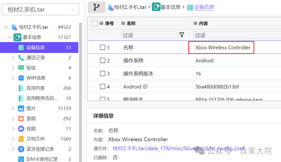The width and height of the screenshot is (281, 162).
Task: Click the 蓝牙连接记录 bluetooth icon
Action: point(21,149)
